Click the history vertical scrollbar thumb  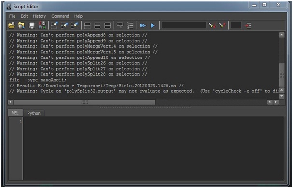282,74
